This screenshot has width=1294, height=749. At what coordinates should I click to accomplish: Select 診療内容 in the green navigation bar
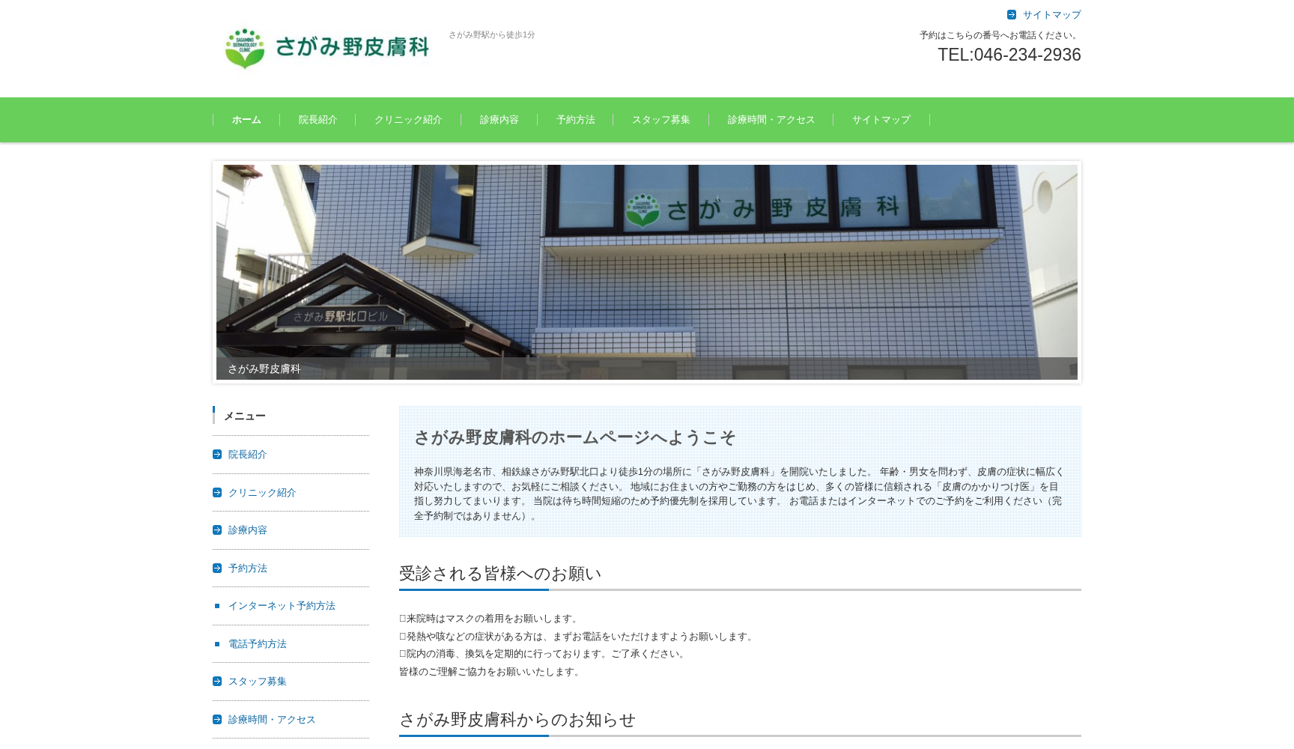pyautogui.click(x=499, y=120)
